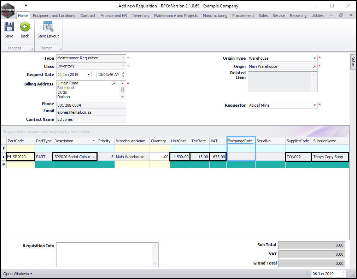Image resolution: width=357 pixels, height=279 pixels.
Task: Expand the SP2020 row plus icon
Action: [9, 157]
